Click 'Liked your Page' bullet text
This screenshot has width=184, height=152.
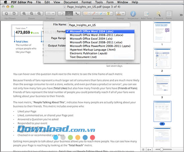click(x=27, y=111)
